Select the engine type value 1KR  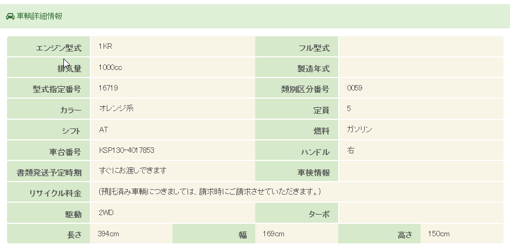click(x=105, y=47)
